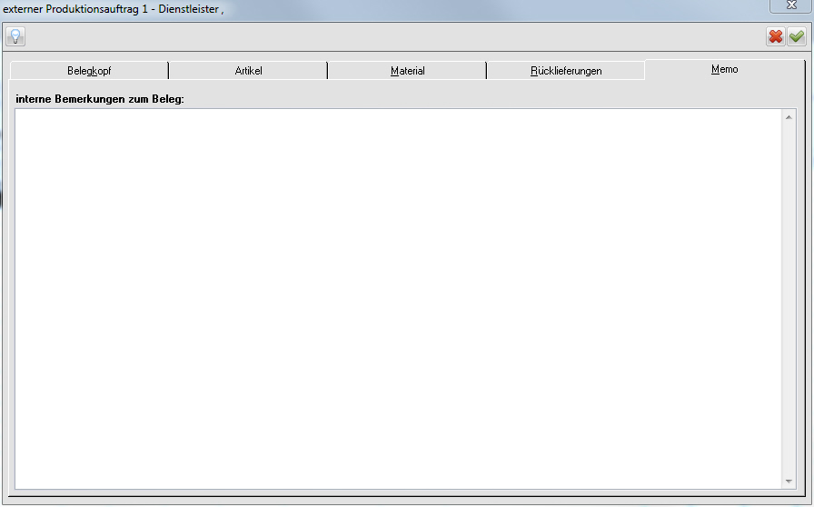This screenshot has width=814, height=507.
Task: Click the light bulb hint icon
Action: pos(15,36)
